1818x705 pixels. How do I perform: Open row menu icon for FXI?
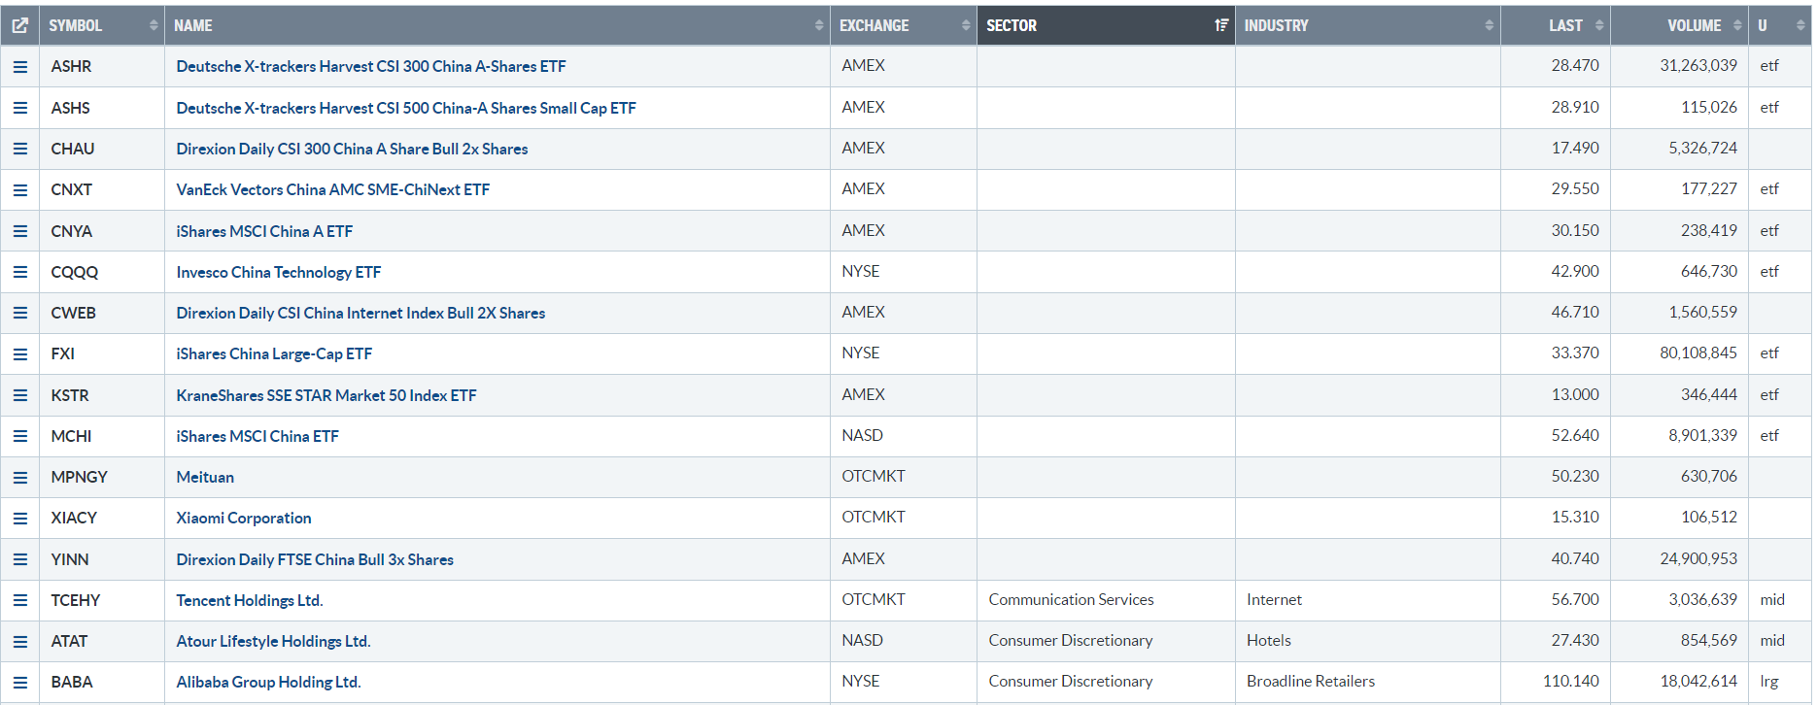pos(19,354)
